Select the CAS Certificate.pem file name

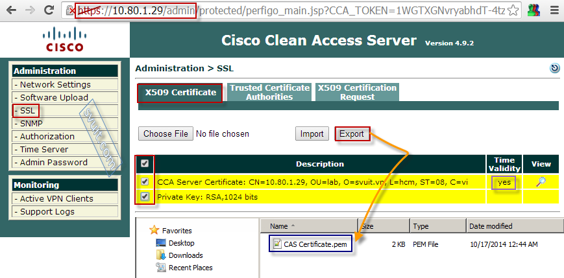(x=315, y=244)
